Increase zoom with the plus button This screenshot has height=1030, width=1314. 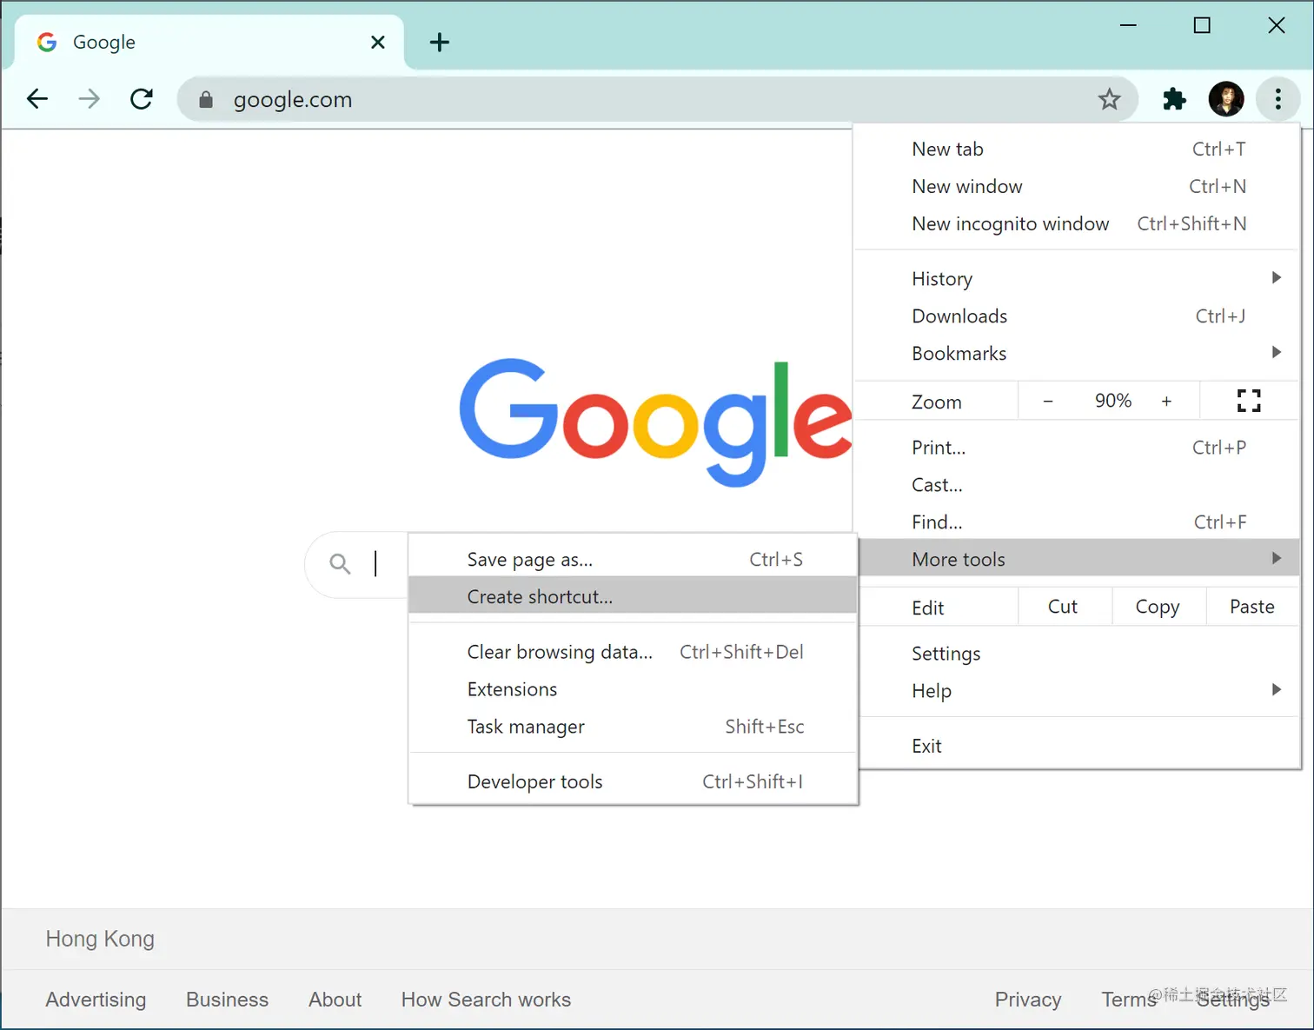tap(1166, 401)
